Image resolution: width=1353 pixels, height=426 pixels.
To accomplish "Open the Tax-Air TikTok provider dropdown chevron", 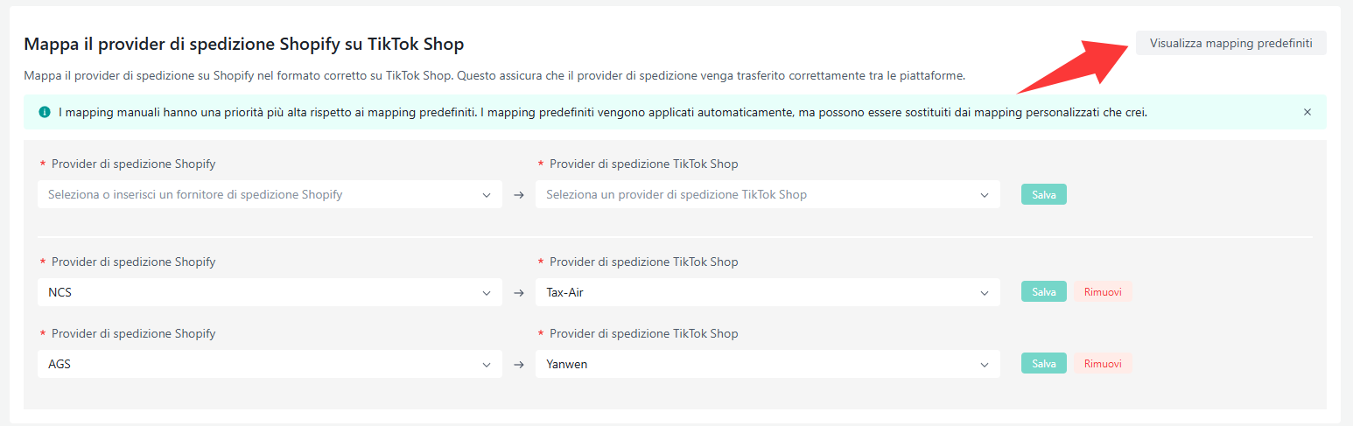I will pyautogui.click(x=985, y=292).
